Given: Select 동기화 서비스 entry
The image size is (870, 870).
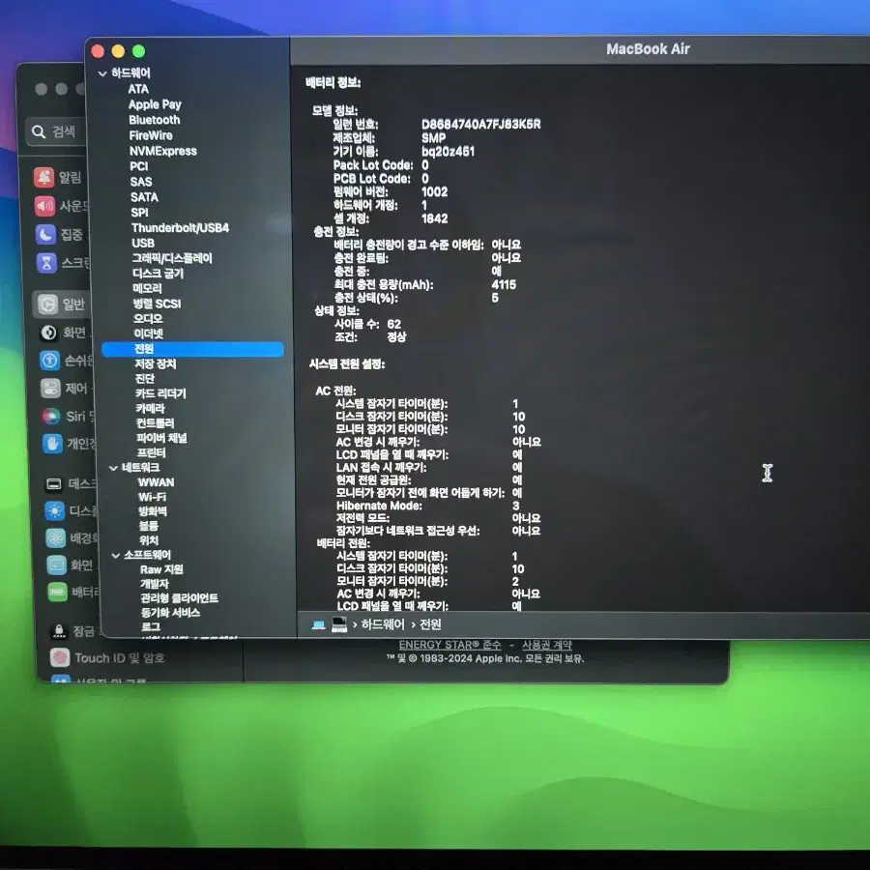Looking at the screenshot, I should (x=170, y=613).
